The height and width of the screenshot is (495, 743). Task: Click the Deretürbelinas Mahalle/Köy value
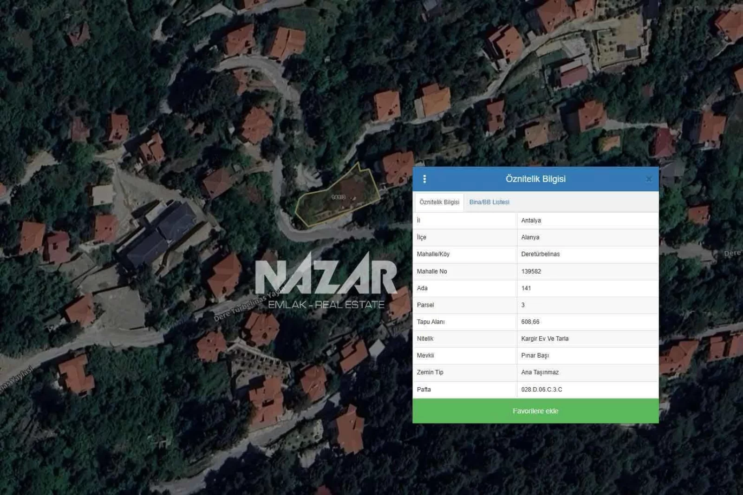540,254
